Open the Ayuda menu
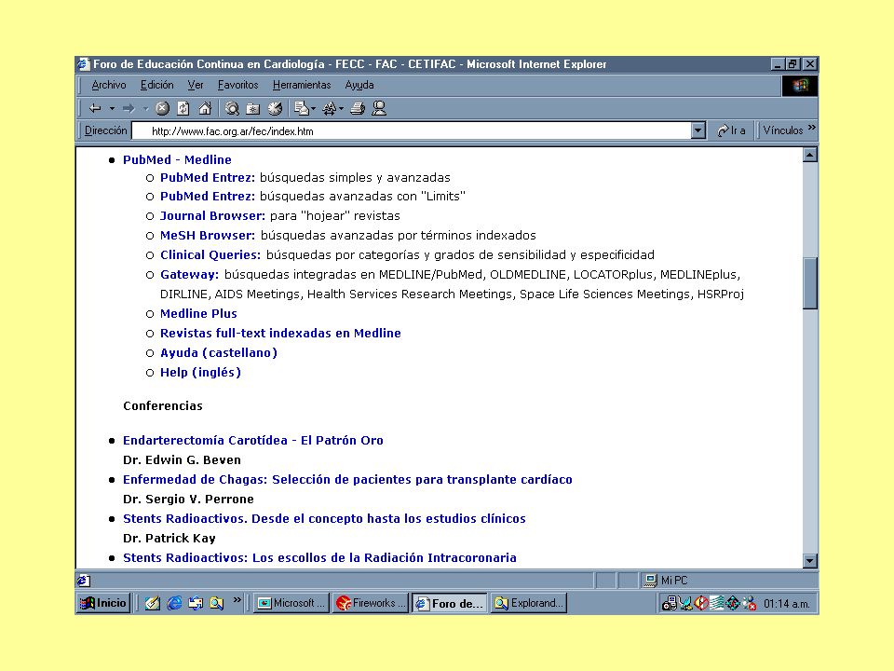The height and width of the screenshot is (671, 894). coord(359,85)
